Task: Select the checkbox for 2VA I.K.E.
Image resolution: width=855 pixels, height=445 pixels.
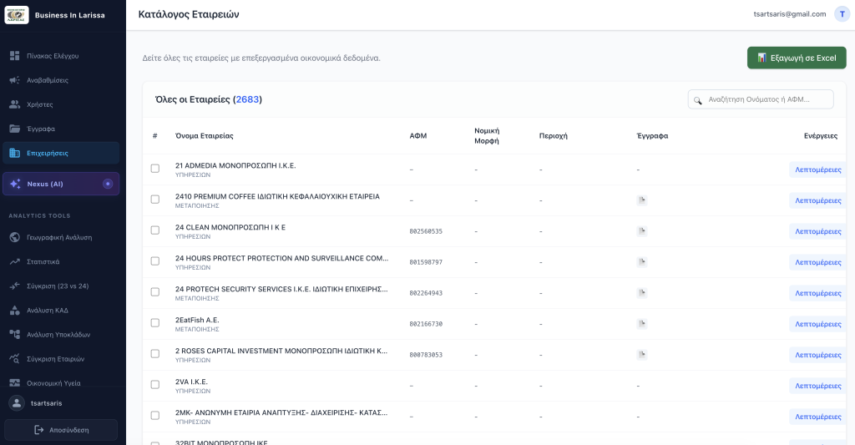Action: tap(154, 384)
